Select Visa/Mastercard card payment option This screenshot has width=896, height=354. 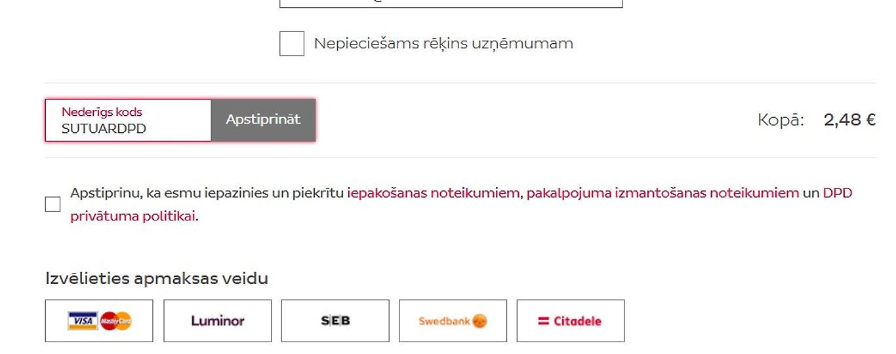tap(99, 321)
